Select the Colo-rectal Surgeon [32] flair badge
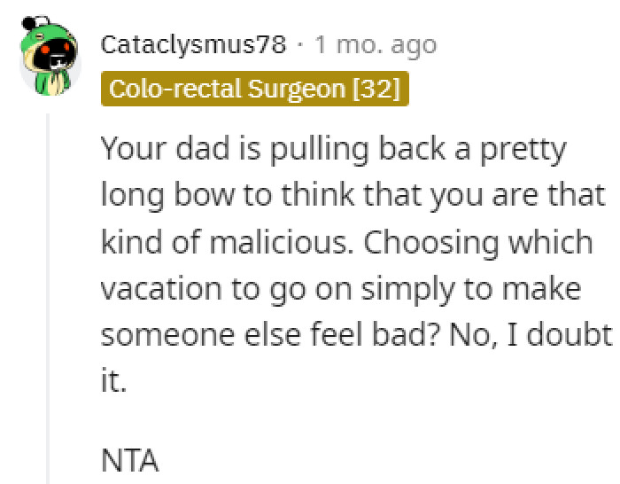620x484 pixels. point(255,89)
